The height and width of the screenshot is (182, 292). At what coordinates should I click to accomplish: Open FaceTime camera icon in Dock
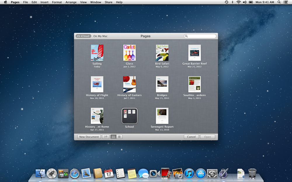click(x=154, y=174)
